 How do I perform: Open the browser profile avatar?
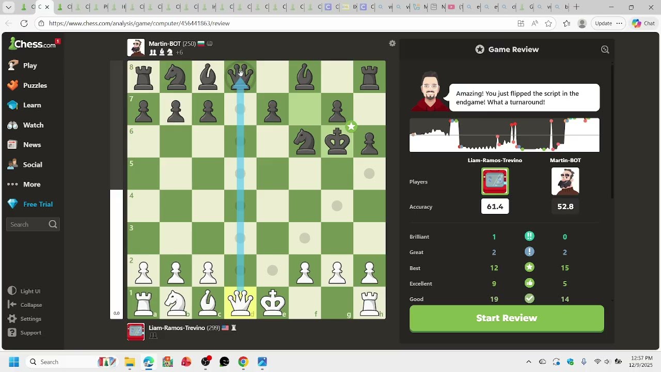coord(582,23)
